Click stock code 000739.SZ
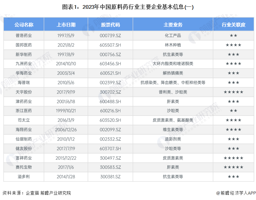Screen dimensions: 256x200 pyautogui.click(x=110, y=36)
